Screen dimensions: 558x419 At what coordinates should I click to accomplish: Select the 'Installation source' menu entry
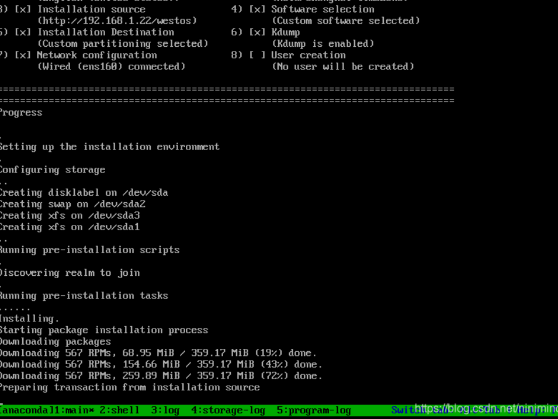click(x=92, y=9)
